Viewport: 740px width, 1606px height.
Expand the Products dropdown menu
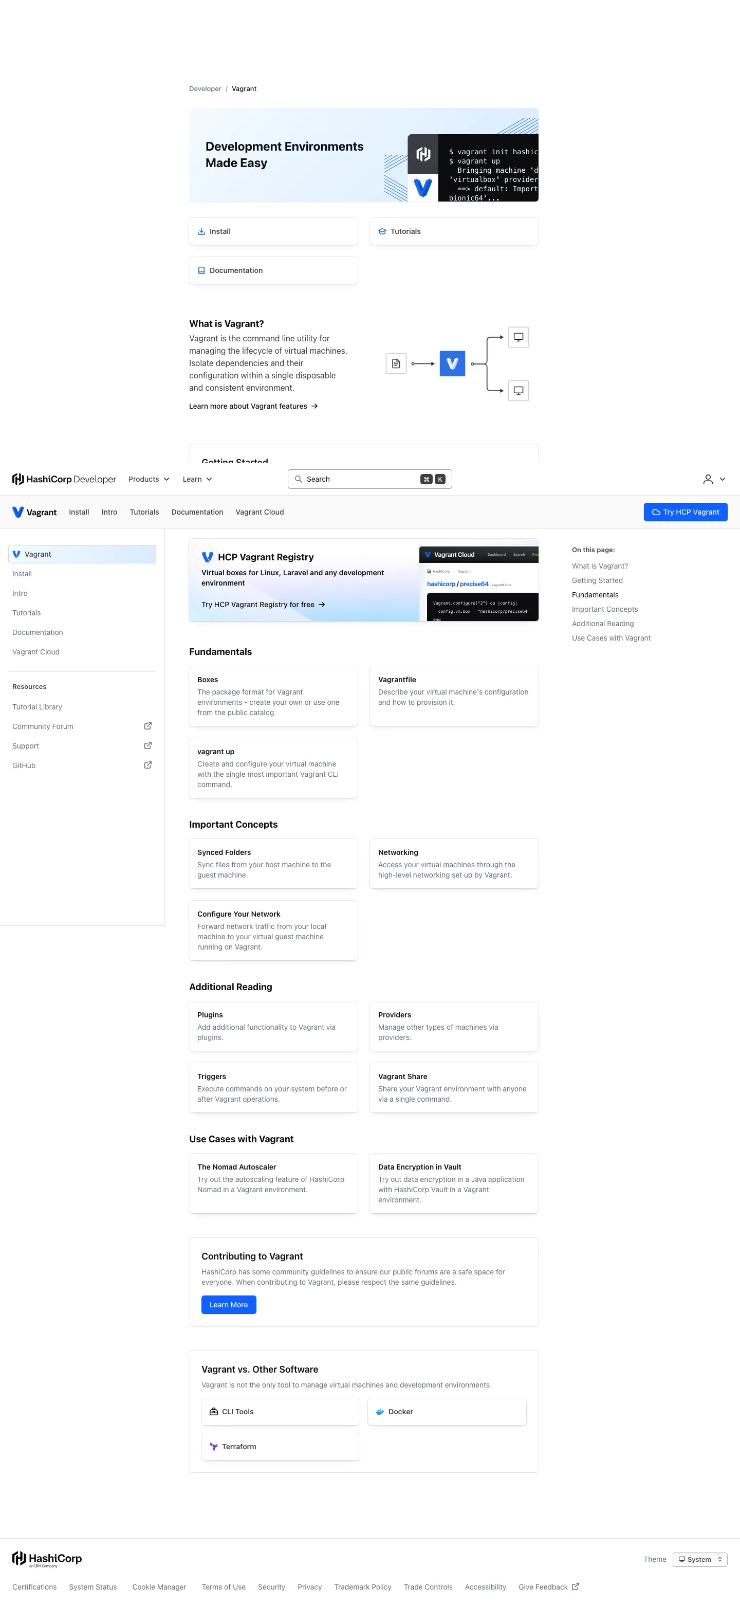pos(149,479)
